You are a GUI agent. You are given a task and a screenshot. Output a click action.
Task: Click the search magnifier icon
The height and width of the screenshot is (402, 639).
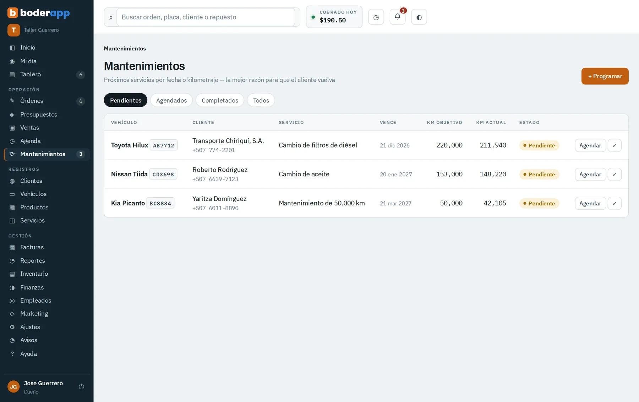[x=111, y=17]
